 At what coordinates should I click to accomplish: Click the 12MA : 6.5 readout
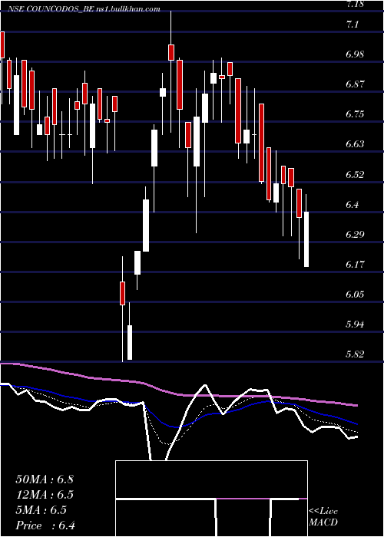(45, 495)
